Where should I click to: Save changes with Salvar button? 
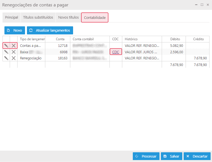pyautogui.click(x=172, y=156)
